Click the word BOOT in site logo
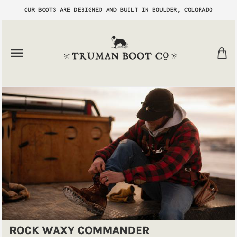The height and width of the screenshot is (237, 237). click(x=137, y=56)
